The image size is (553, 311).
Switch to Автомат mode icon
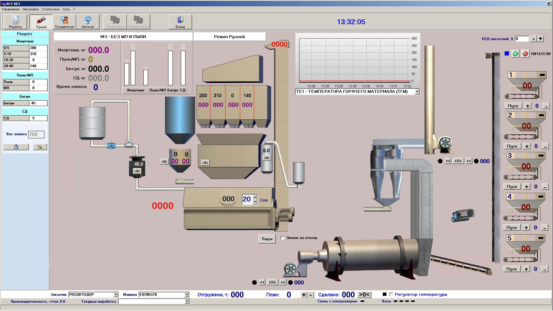coord(88,22)
